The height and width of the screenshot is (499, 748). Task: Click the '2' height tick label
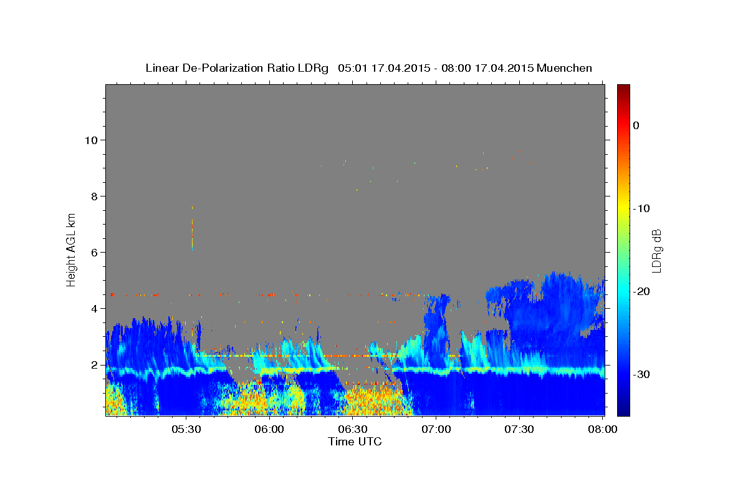tap(95, 364)
